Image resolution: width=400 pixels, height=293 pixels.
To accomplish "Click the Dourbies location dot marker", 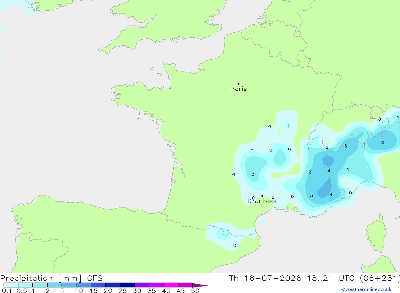I will click(x=262, y=196).
